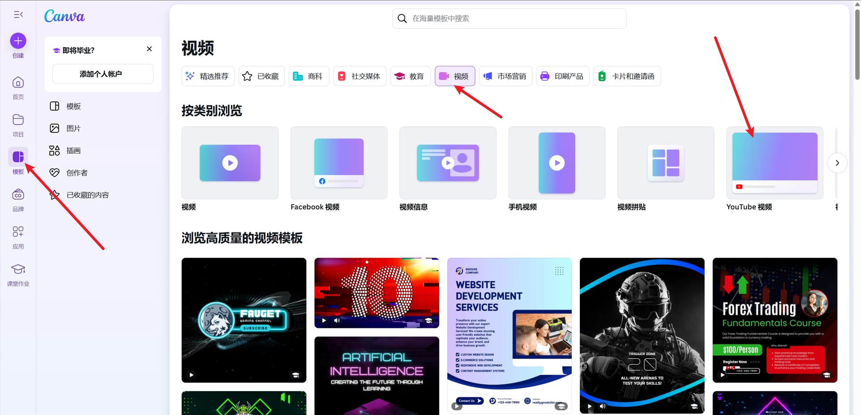
Task: Open the Facebook 视频 category card
Action: [x=339, y=163]
